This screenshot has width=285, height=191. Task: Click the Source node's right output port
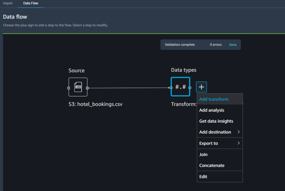pyautogui.click(x=87, y=88)
